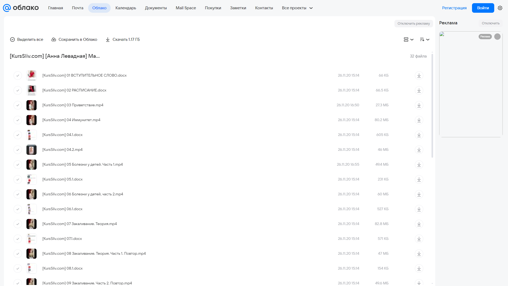Tick the checkbox for 03 Приветствие.mp4
Viewport: 508px width, 286px height.
pos(18,105)
